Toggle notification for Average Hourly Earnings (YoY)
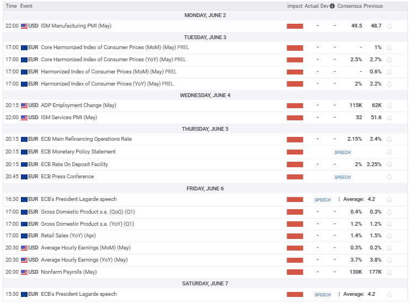409x303 pixels. pos(390,260)
